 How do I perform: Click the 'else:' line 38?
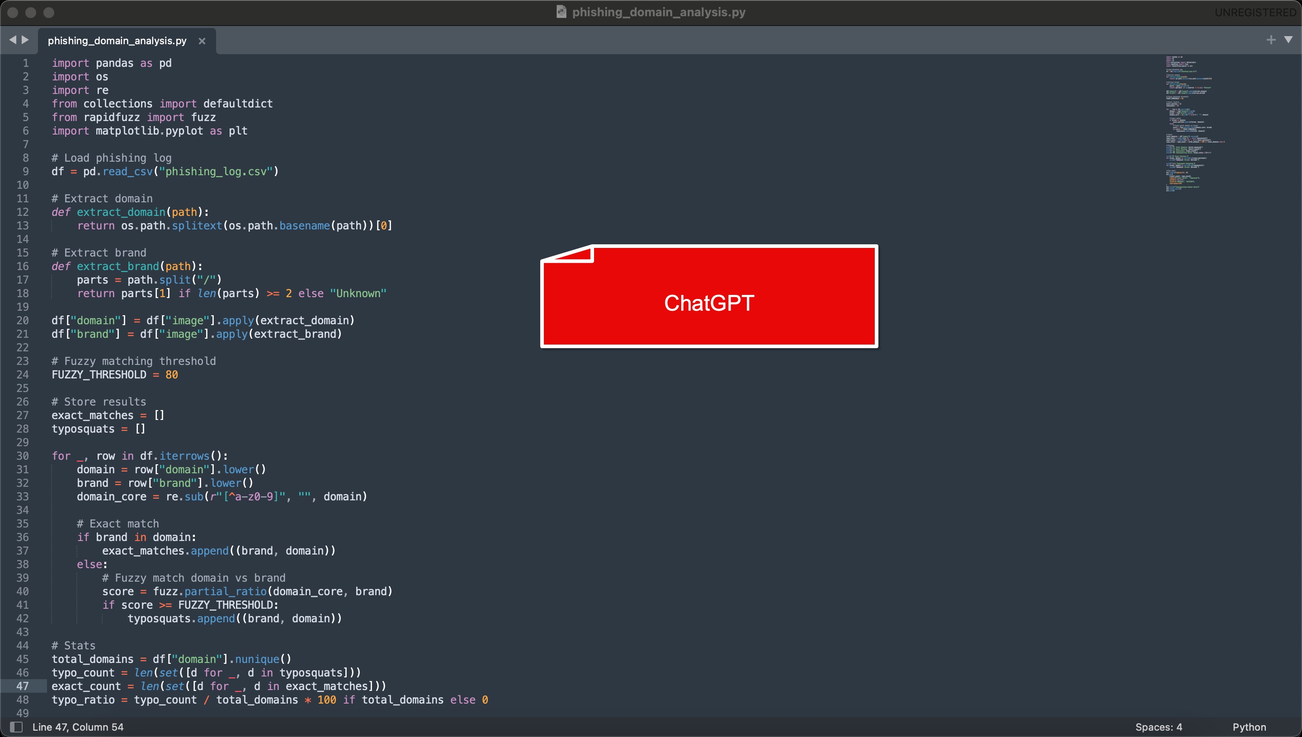[92, 564]
